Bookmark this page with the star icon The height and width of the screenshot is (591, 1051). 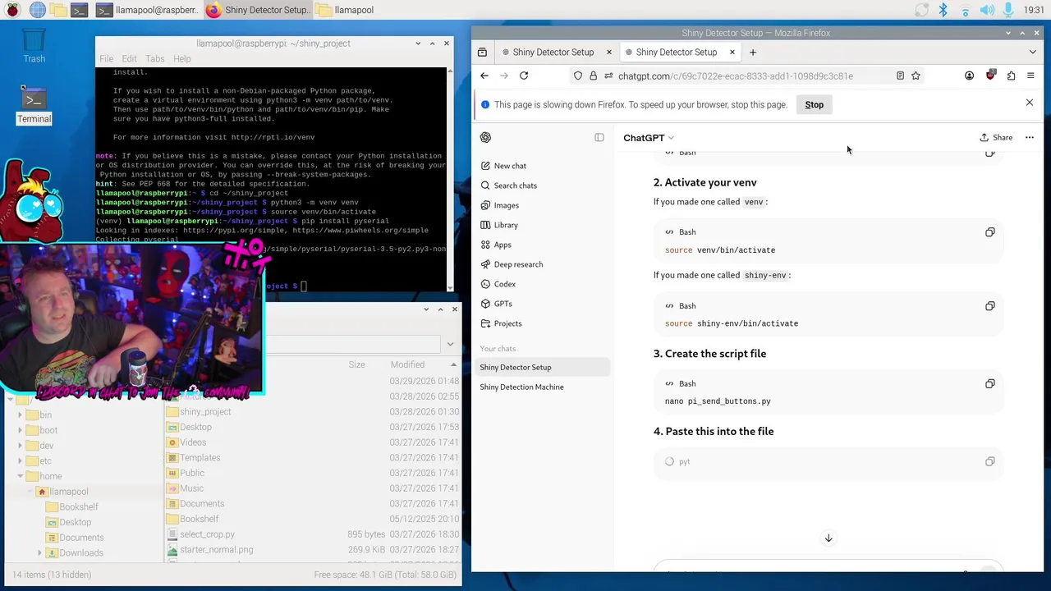pyautogui.click(x=916, y=76)
